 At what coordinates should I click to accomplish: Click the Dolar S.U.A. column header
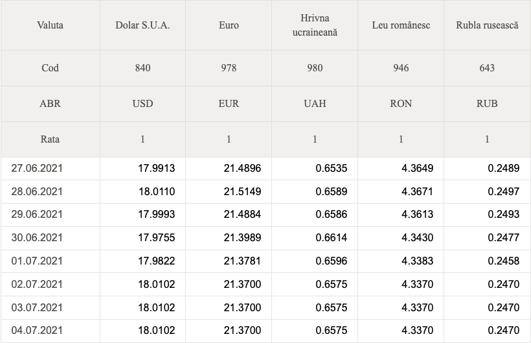click(x=142, y=25)
